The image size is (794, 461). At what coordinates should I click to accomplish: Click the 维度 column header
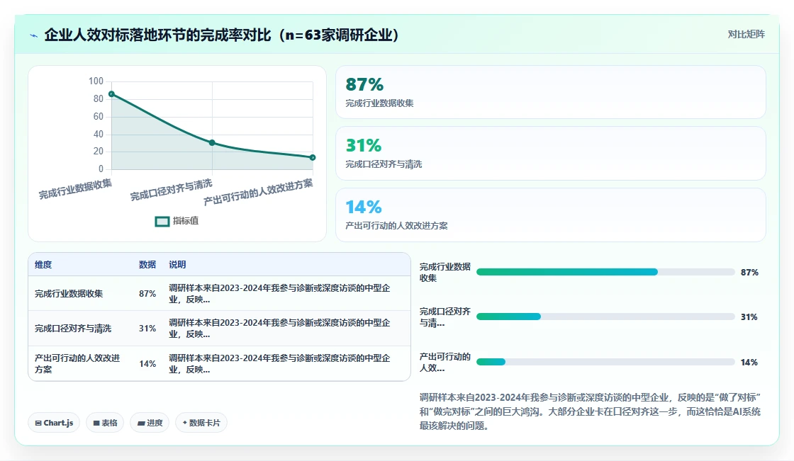(43, 265)
